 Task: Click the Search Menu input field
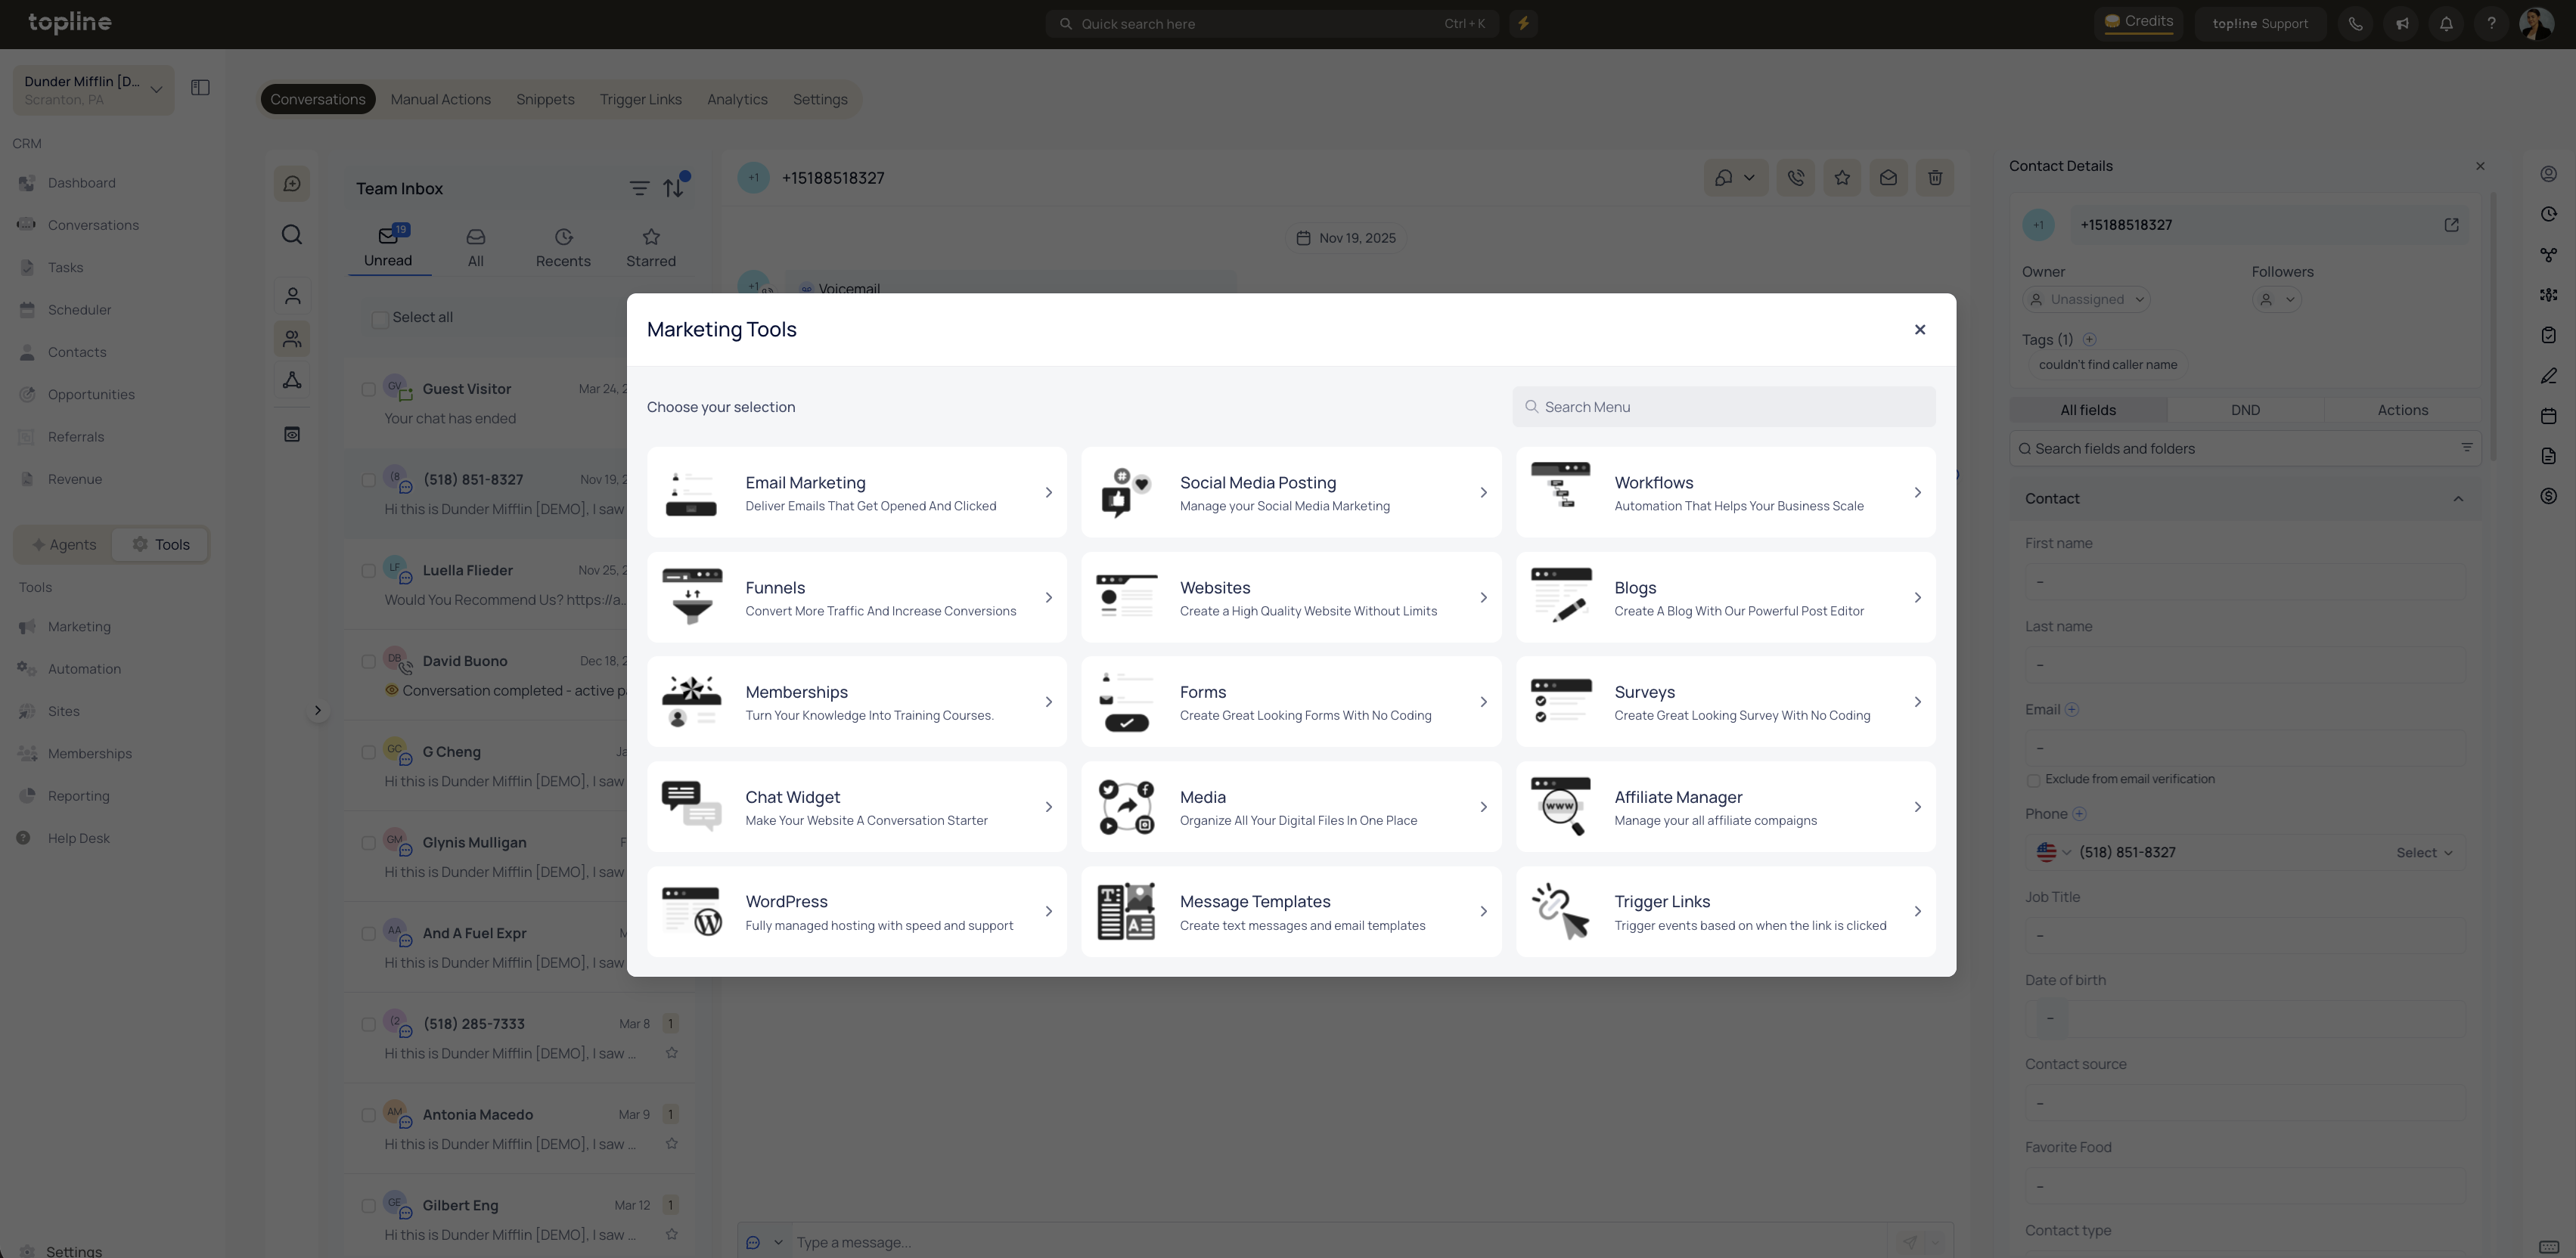point(1724,407)
